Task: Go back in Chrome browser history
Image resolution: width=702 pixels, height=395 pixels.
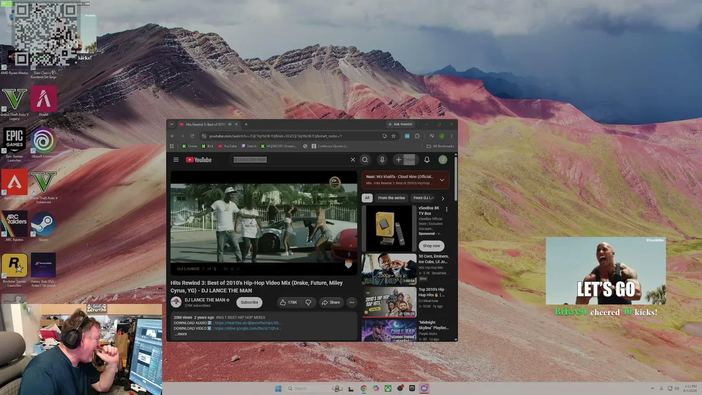Action: [172, 136]
